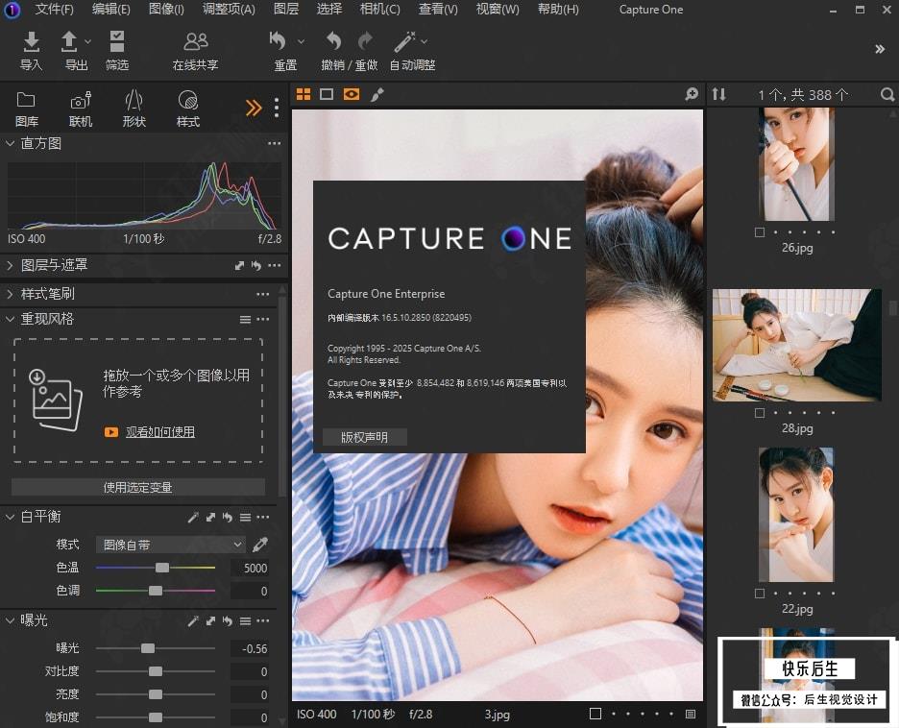Image resolution: width=899 pixels, height=728 pixels.
Task: Expand the toolbar overflow double arrow
Action: coord(880,49)
